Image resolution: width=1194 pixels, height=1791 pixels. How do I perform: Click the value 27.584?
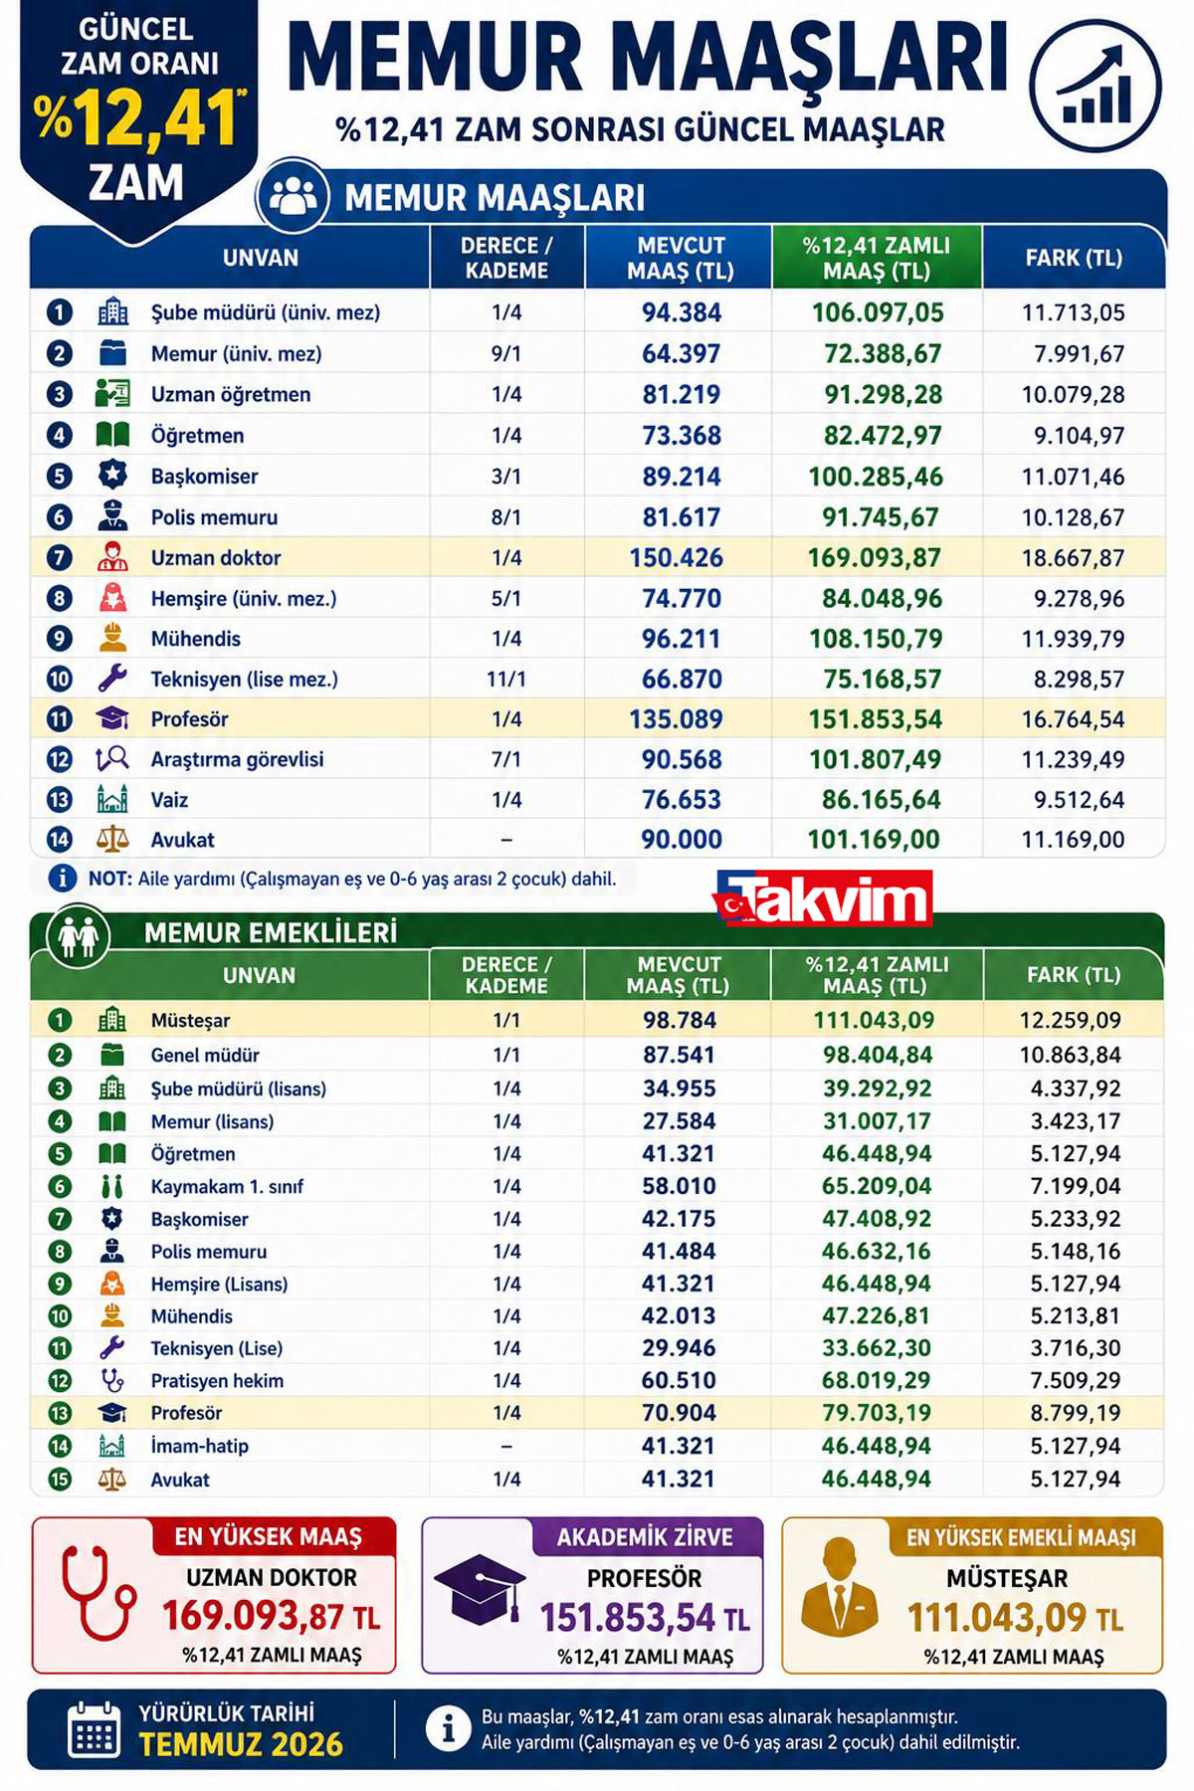[x=680, y=1121]
